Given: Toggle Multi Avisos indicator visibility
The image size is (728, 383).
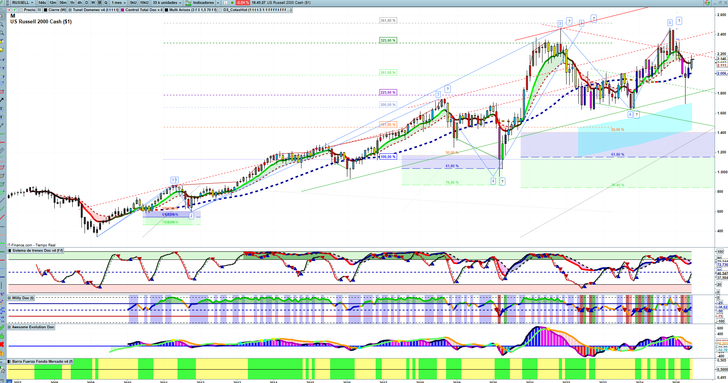Looking at the screenshot, I should (166, 10).
